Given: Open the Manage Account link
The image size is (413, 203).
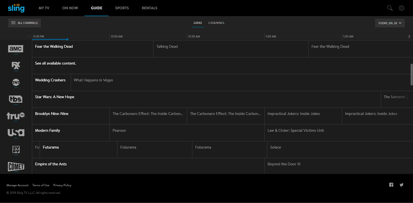Looking at the screenshot, I should coord(18,185).
